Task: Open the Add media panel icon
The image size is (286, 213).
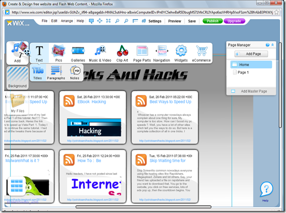Action: pyautogui.click(x=18, y=53)
